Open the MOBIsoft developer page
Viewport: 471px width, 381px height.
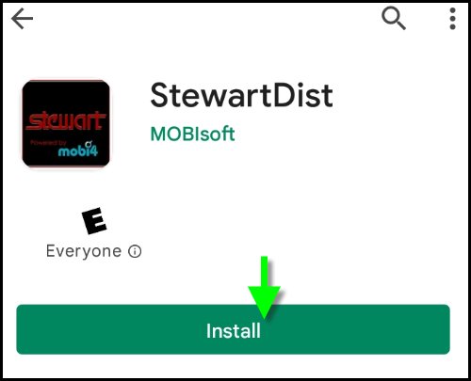pyautogui.click(x=192, y=135)
